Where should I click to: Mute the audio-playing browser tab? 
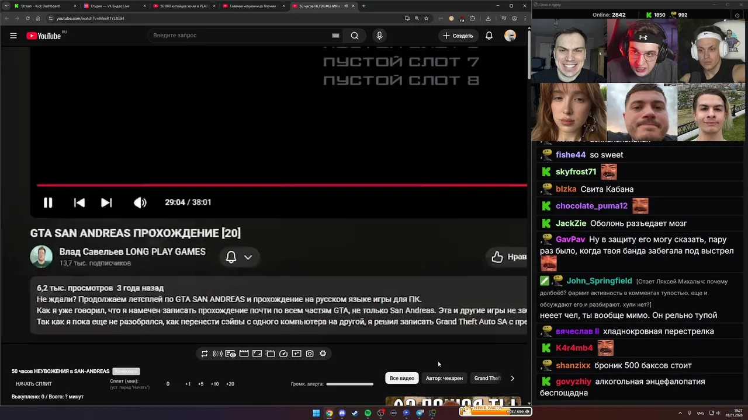coord(346,6)
